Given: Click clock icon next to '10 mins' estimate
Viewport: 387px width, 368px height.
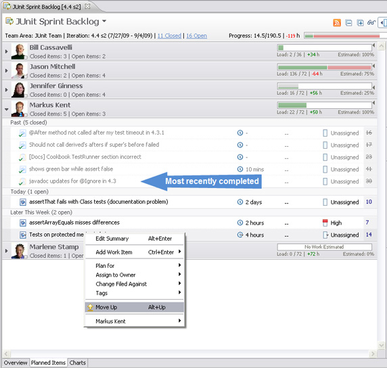Looking at the screenshot, I should pos(240,169).
